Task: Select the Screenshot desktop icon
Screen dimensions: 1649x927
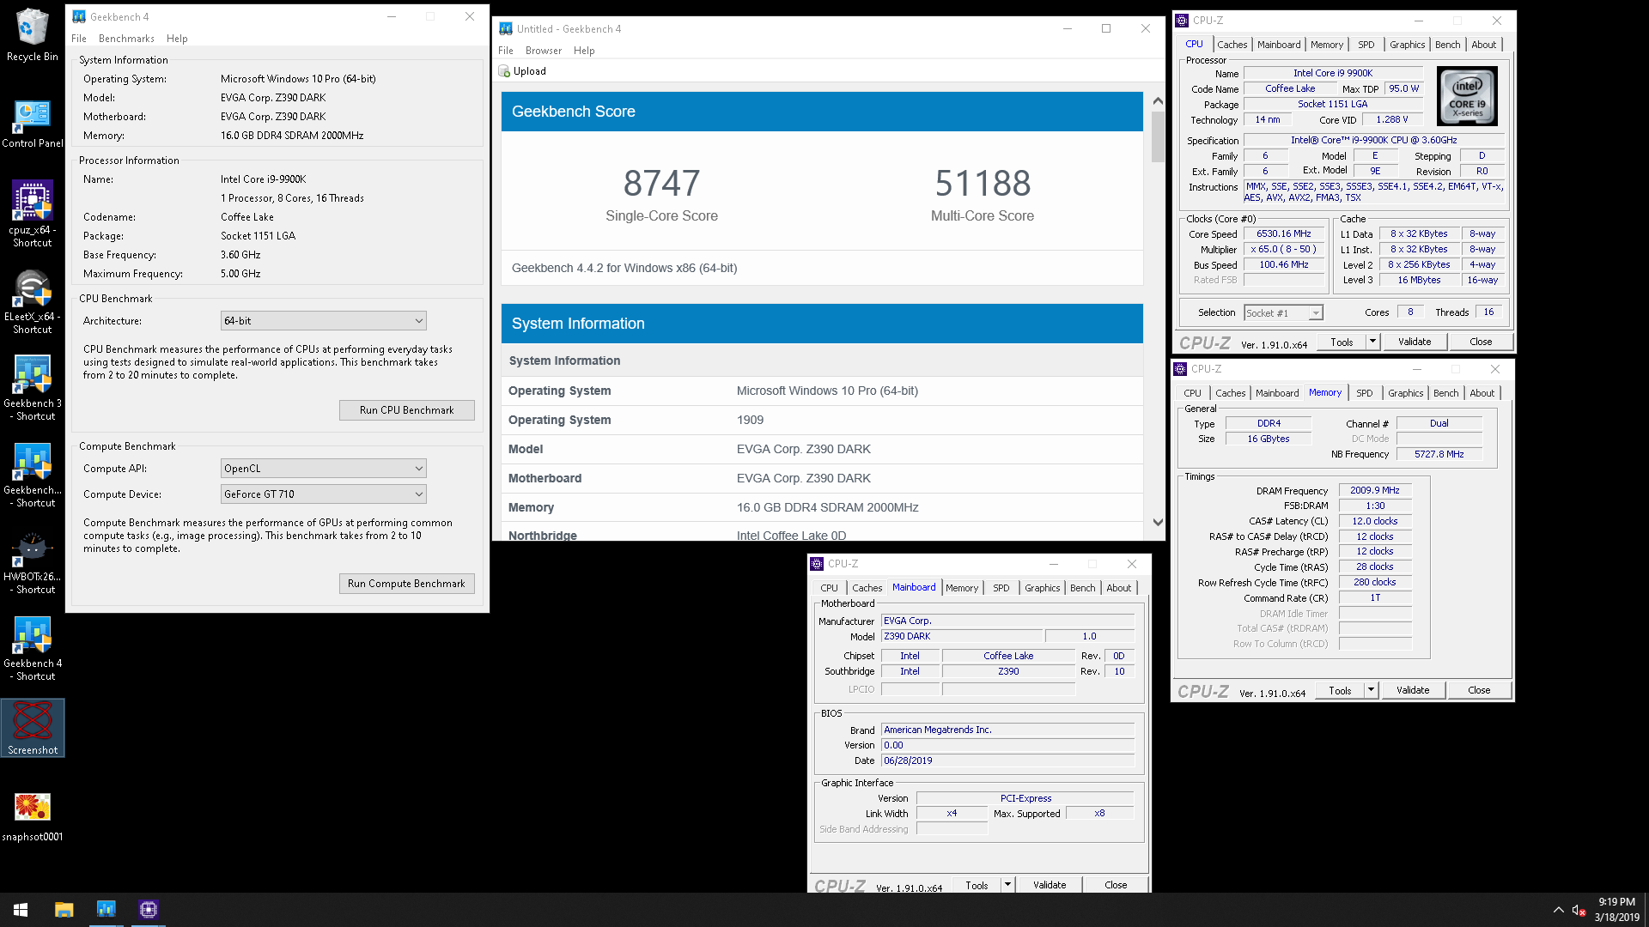Action: 33,728
